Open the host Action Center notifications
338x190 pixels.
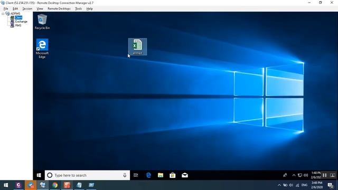pos(331,185)
